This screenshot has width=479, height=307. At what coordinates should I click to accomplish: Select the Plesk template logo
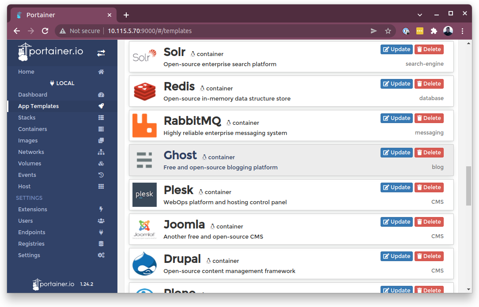pos(144,195)
